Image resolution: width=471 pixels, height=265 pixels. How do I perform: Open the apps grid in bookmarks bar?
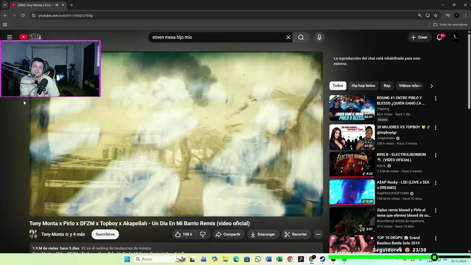coord(5,25)
